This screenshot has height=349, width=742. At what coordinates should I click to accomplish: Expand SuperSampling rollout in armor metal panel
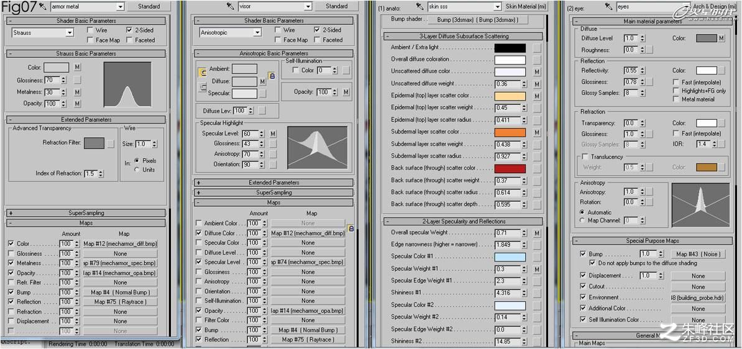(86, 213)
